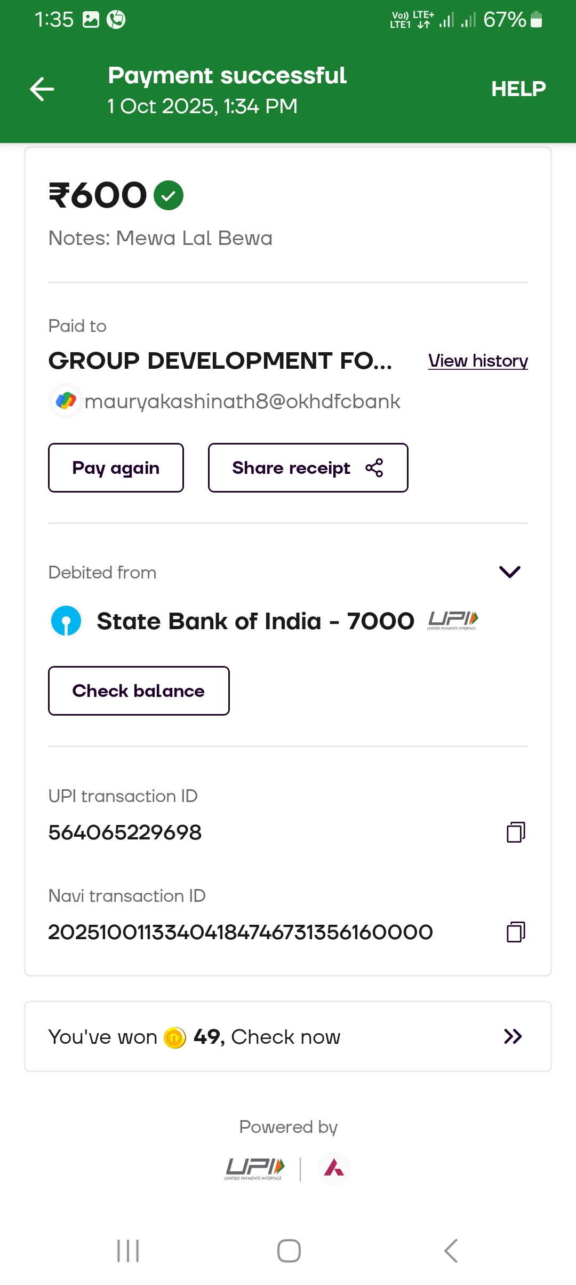Tap the Share receipt button
This screenshot has width=576, height=1285.
coord(308,468)
